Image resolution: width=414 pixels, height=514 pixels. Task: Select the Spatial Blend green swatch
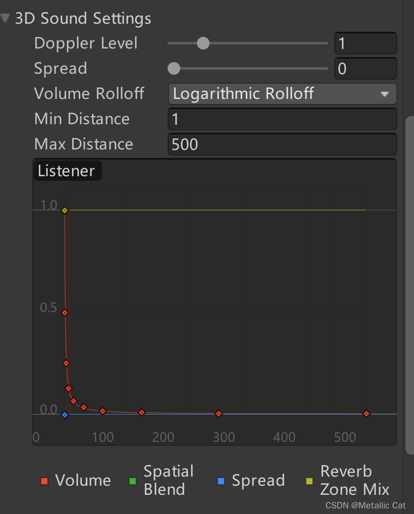[133, 481]
